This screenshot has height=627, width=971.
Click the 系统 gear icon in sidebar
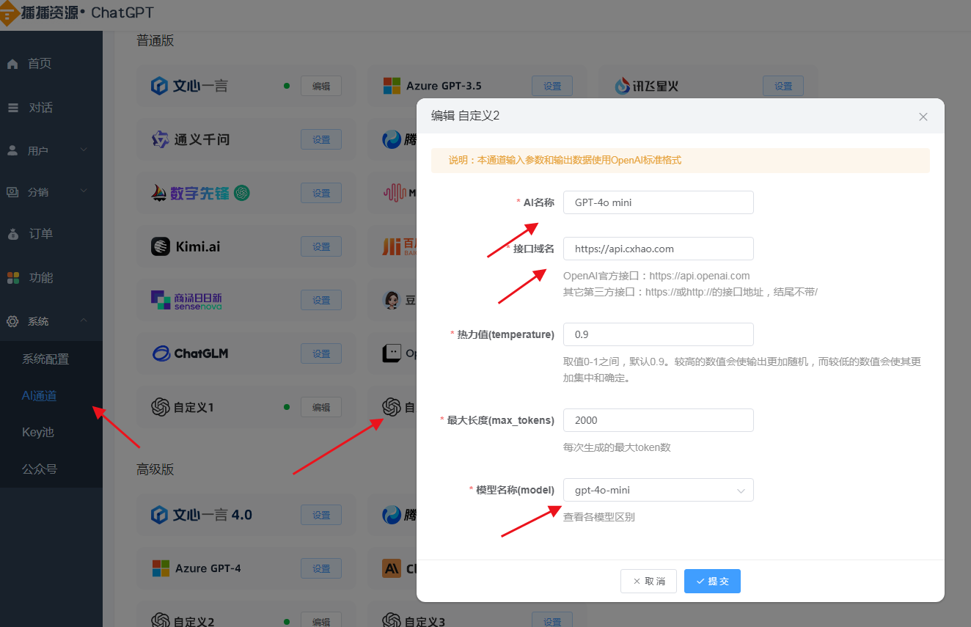click(x=12, y=321)
